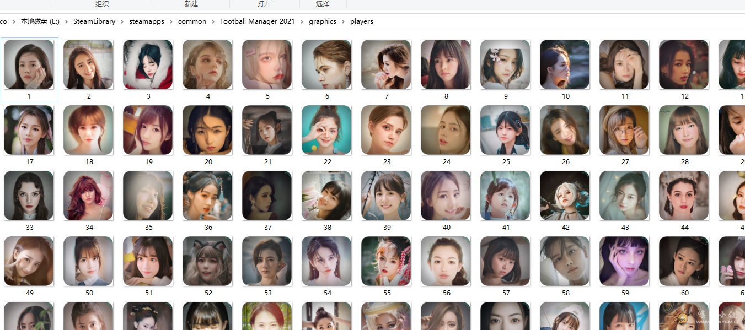Screen dimensions: 745x330
Task: Pick the thumbnail of file 19
Action: 148,130
